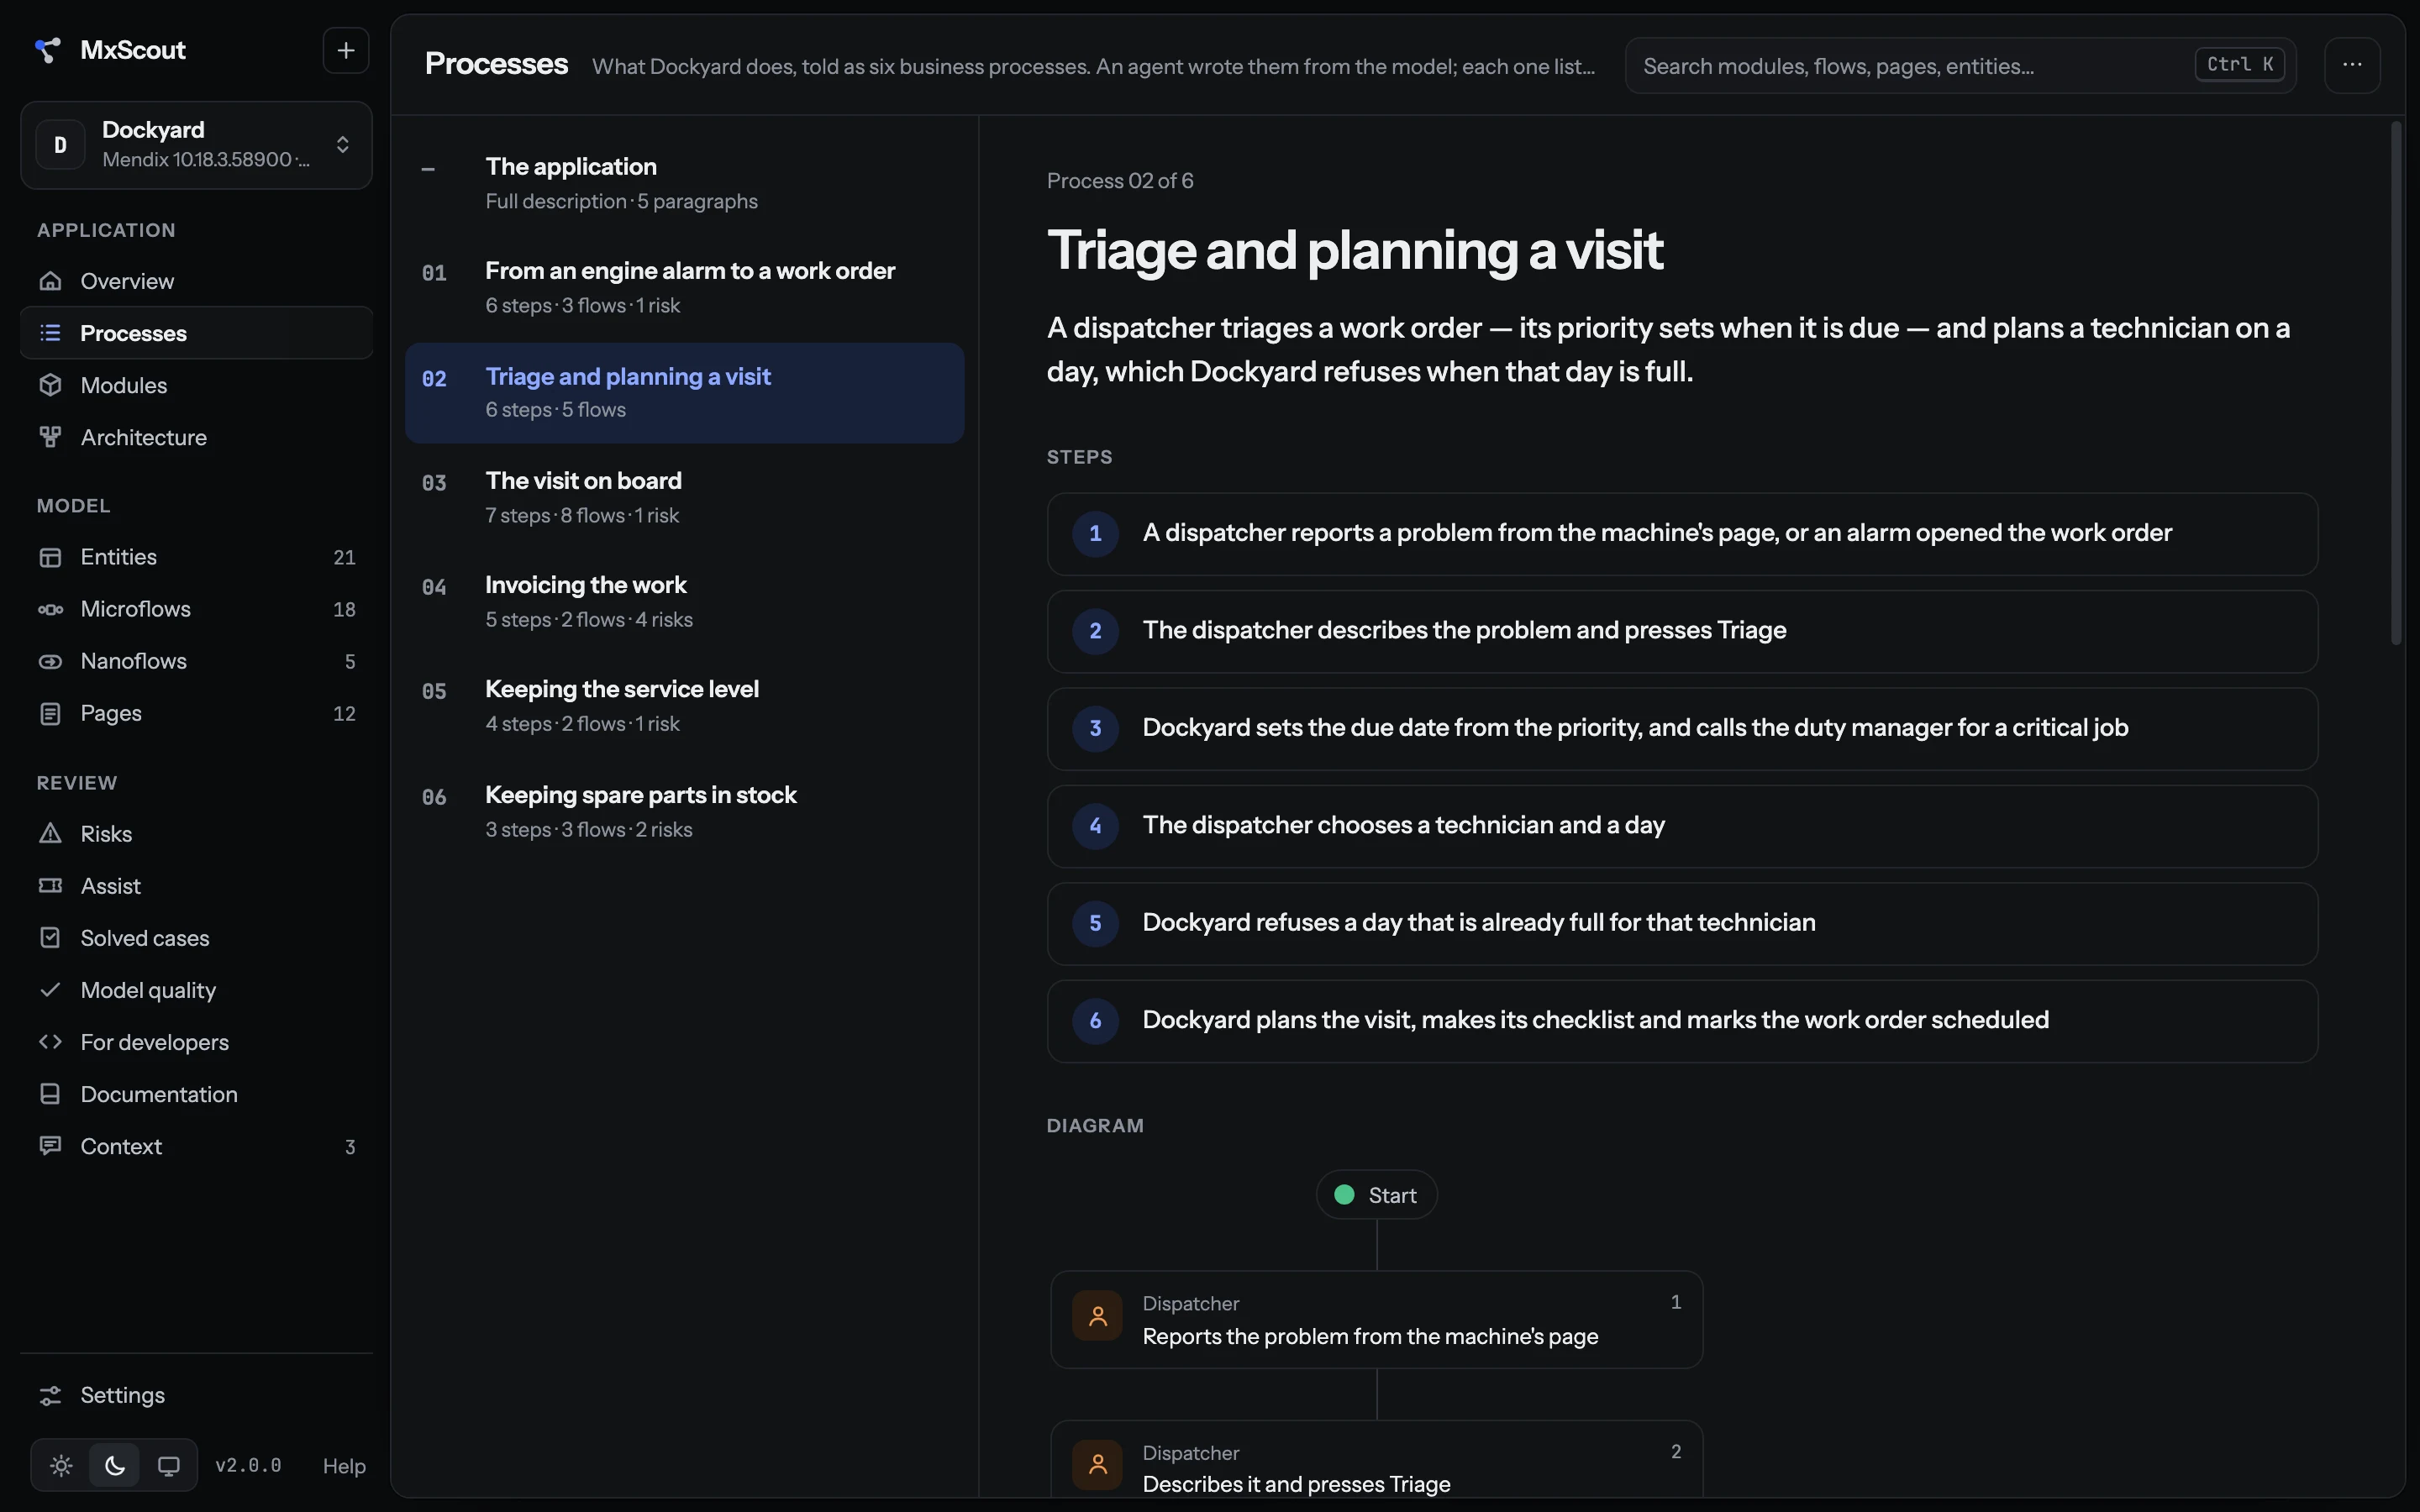Viewport: 2420px width, 1512px height.
Task: Click the Solved cases icon
Action: tap(50, 938)
